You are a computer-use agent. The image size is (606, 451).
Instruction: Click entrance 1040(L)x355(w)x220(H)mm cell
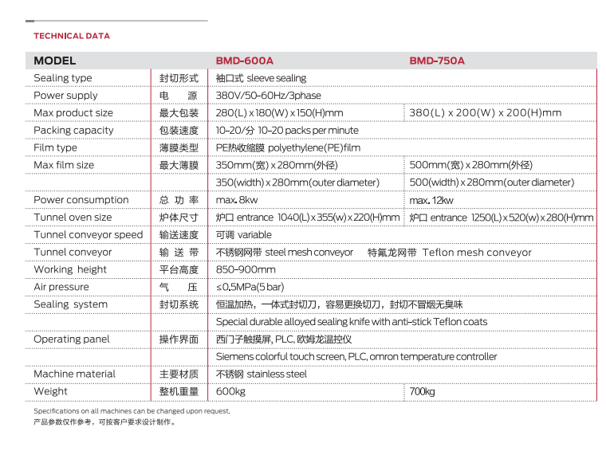tap(308, 218)
